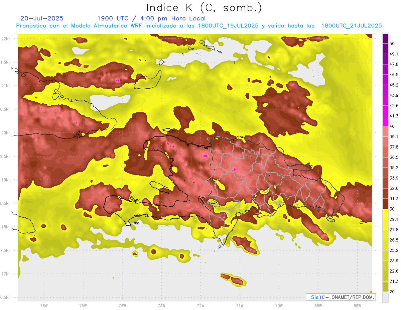The width and height of the screenshot is (401, 310).
Task: Pick the dark purple swatch at the legend top
Action: [x=385, y=38]
